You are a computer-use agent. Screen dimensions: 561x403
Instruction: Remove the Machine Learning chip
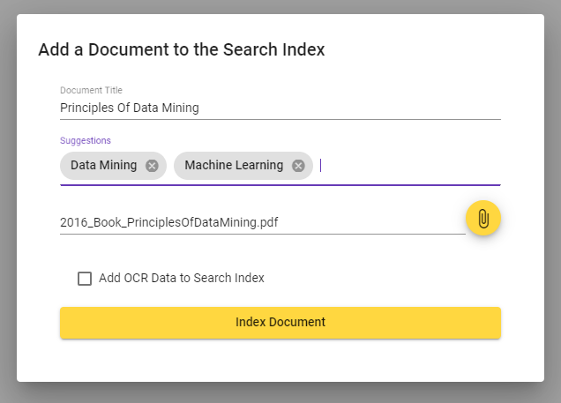coord(298,166)
